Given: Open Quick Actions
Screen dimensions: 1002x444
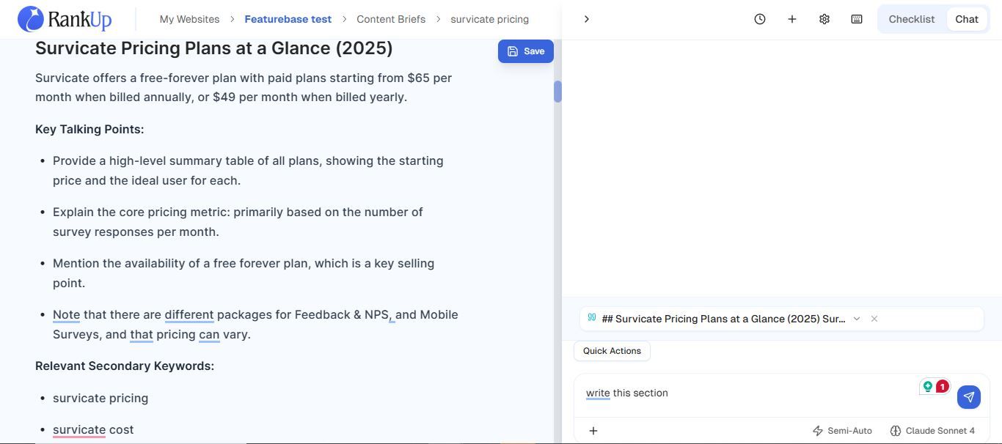Looking at the screenshot, I should (612, 351).
